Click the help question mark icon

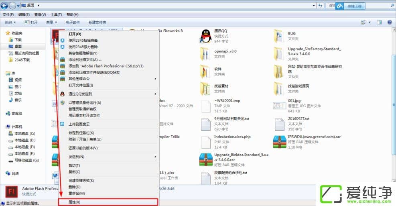click(x=389, y=22)
